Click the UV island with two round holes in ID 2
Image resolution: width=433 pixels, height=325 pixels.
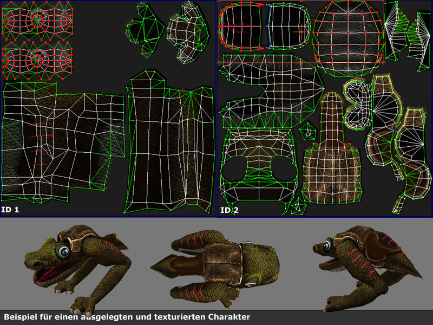click(x=259, y=171)
